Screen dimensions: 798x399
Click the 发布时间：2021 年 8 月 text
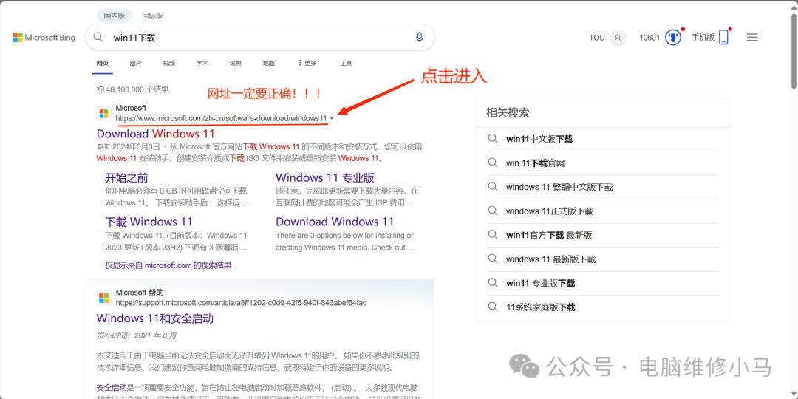coord(137,335)
